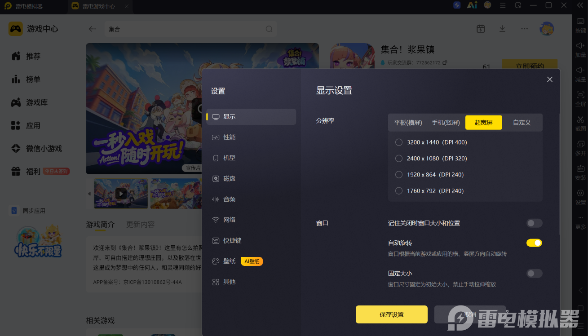Switch to 平板(横屏) resolution tab

pyautogui.click(x=408, y=123)
